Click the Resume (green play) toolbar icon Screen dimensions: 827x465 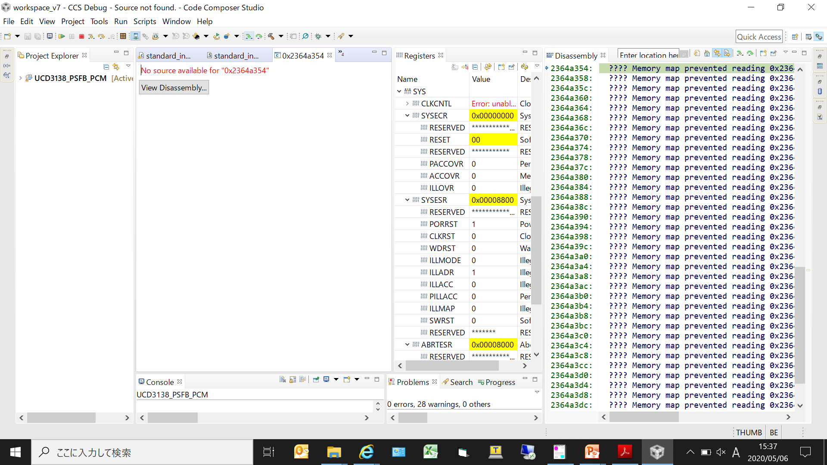[62, 37]
